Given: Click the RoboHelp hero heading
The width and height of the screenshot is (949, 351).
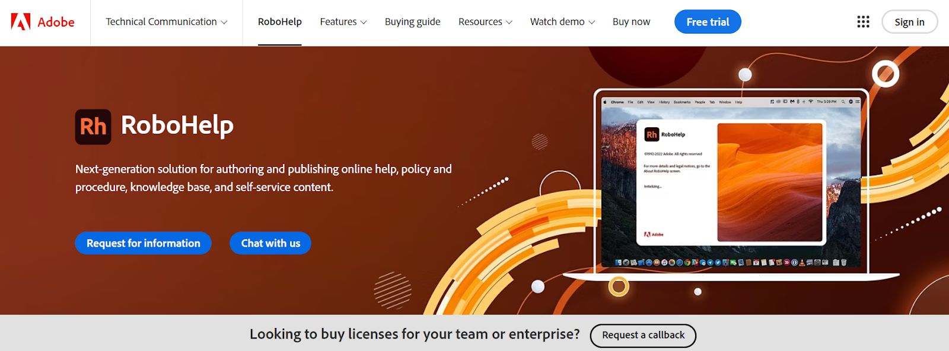Looking at the screenshot, I should pyautogui.click(x=177, y=125).
